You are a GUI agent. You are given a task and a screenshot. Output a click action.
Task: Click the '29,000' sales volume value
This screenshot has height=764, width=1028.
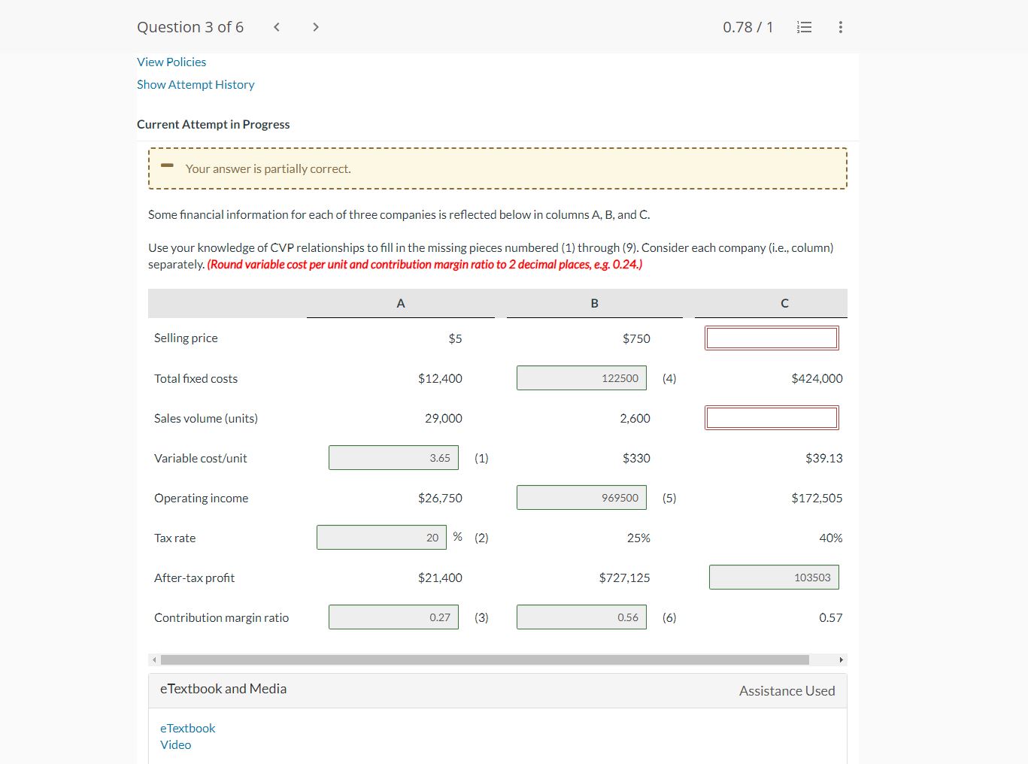444,418
